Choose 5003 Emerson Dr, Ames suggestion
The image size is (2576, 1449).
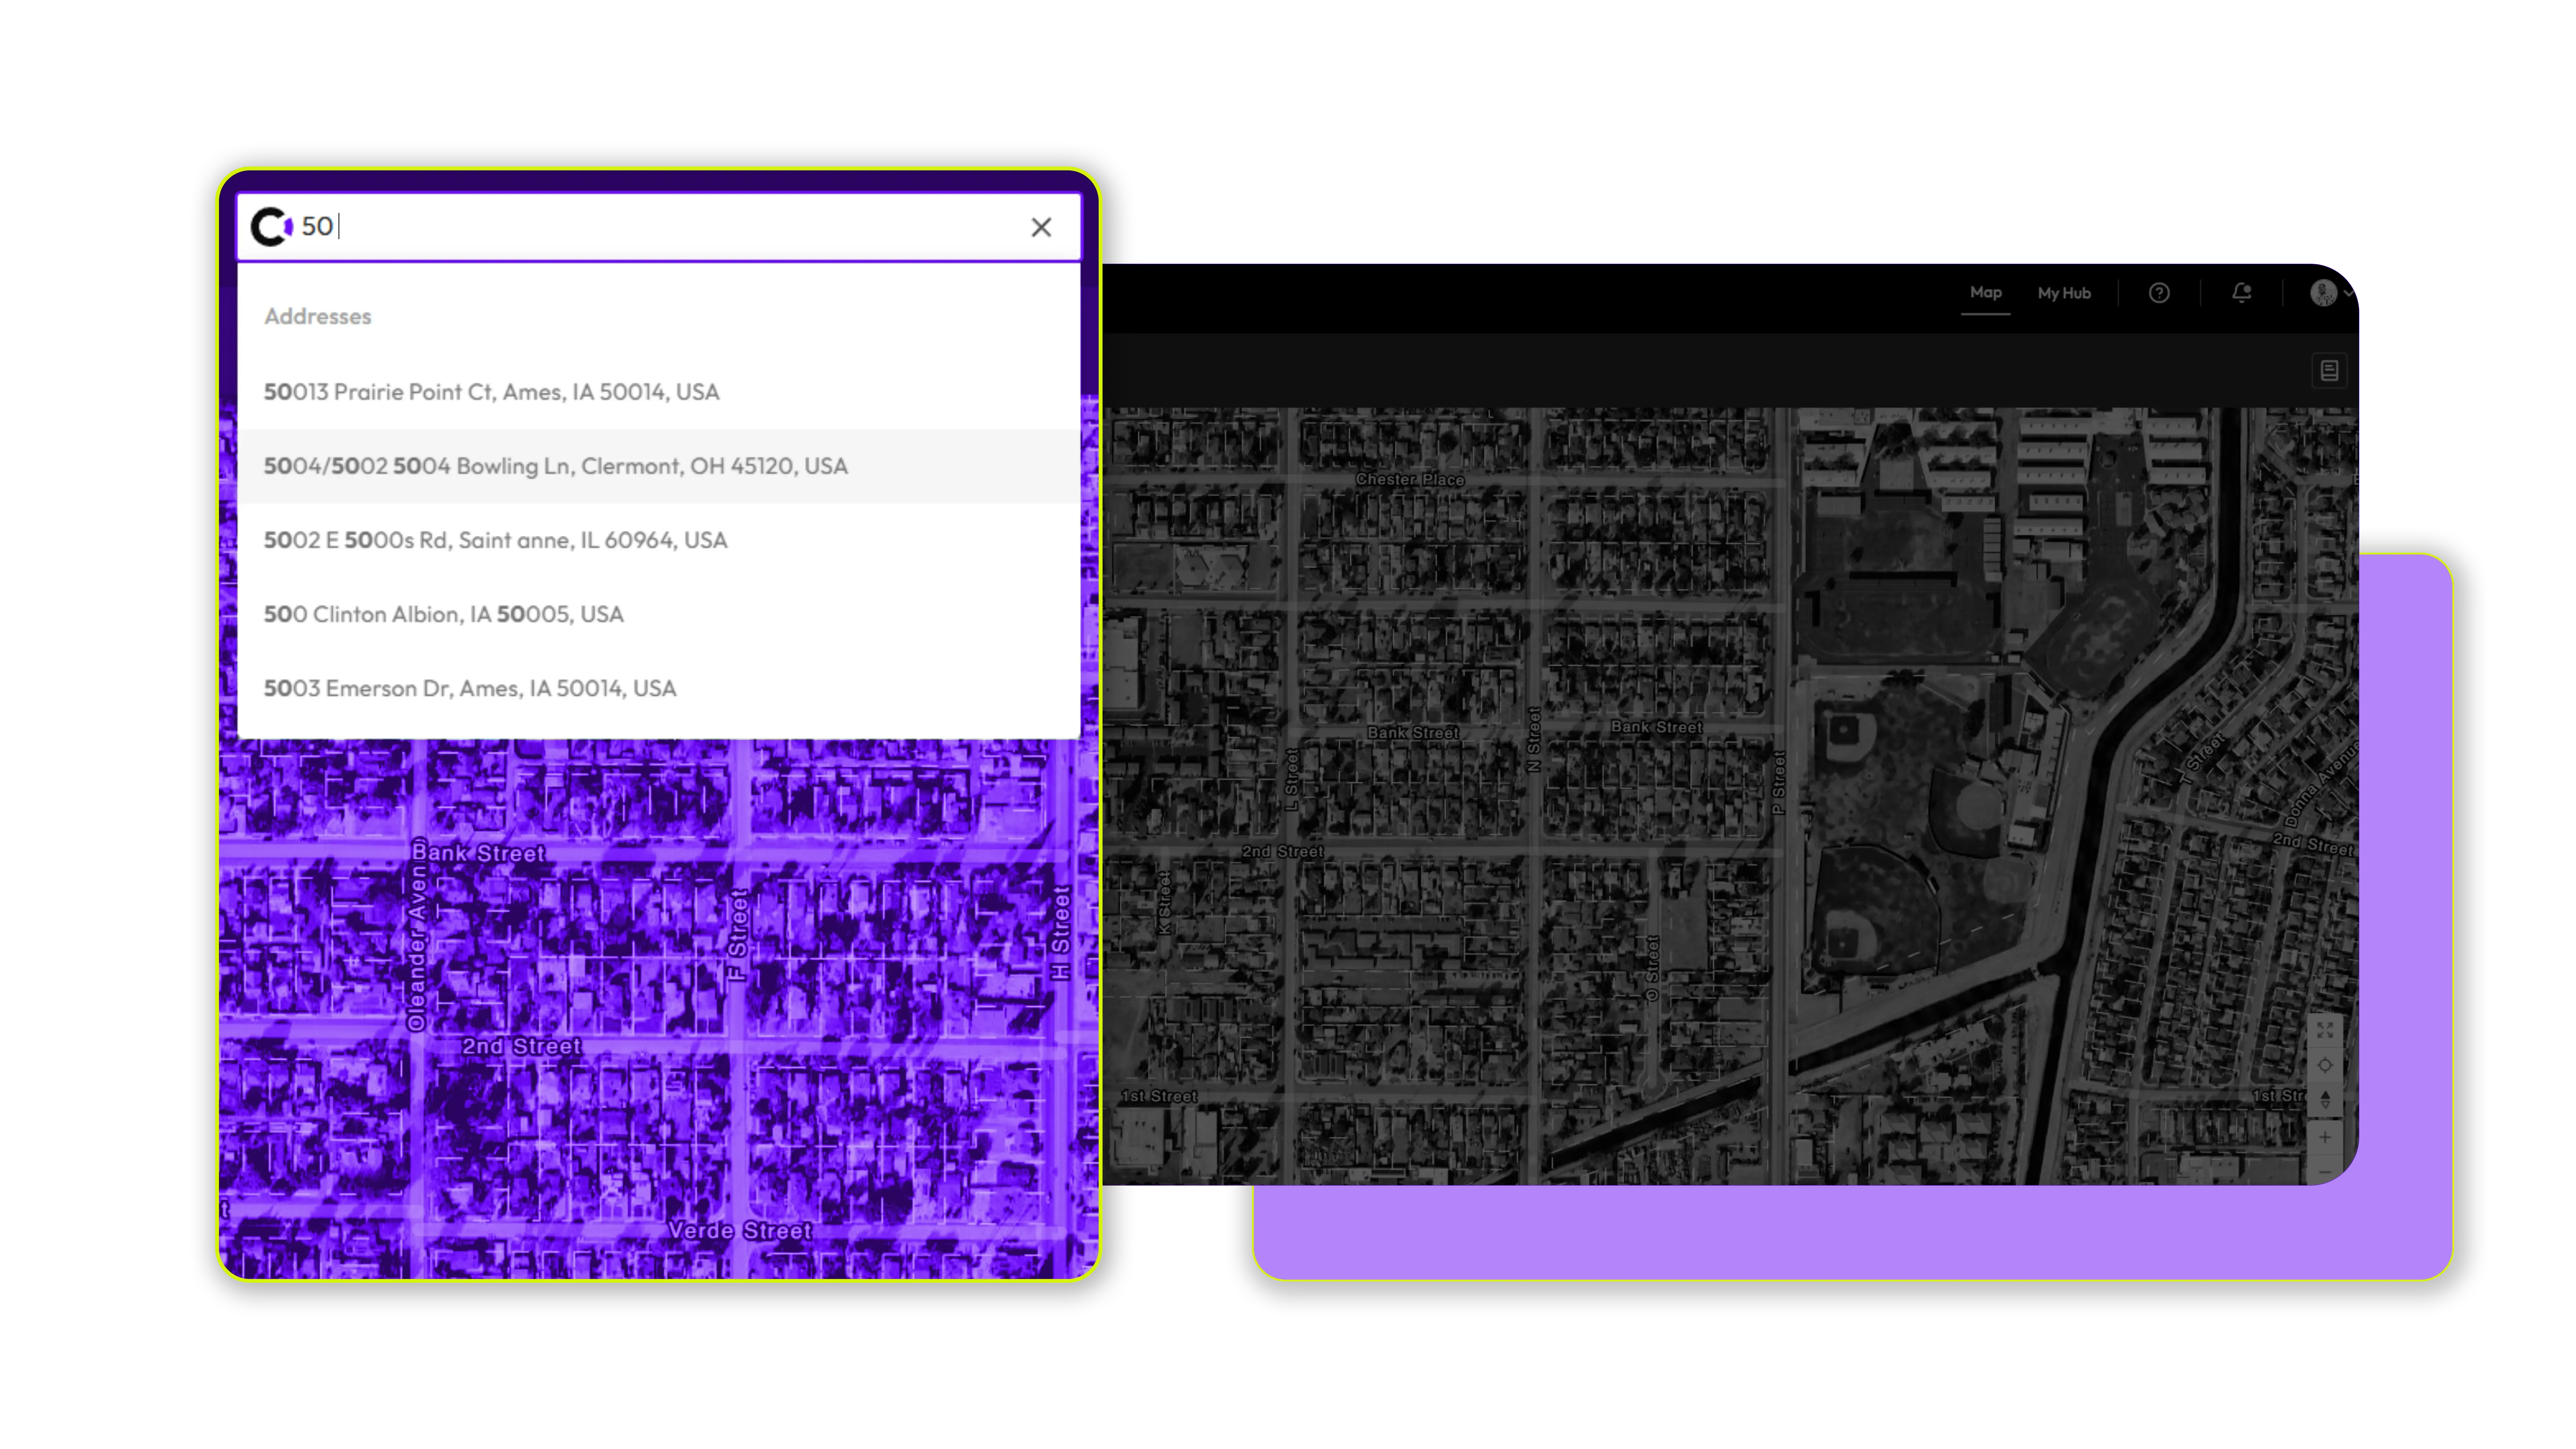659,688
